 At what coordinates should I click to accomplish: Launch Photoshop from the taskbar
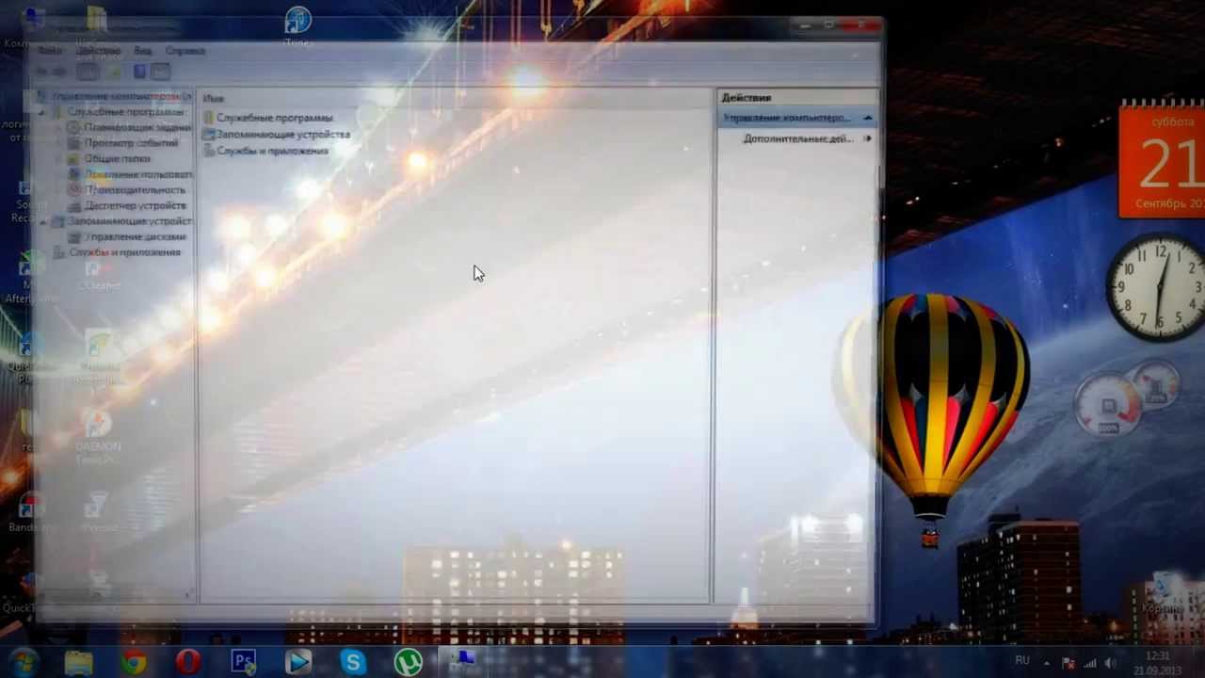pyautogui.click(x=243, y=662)
